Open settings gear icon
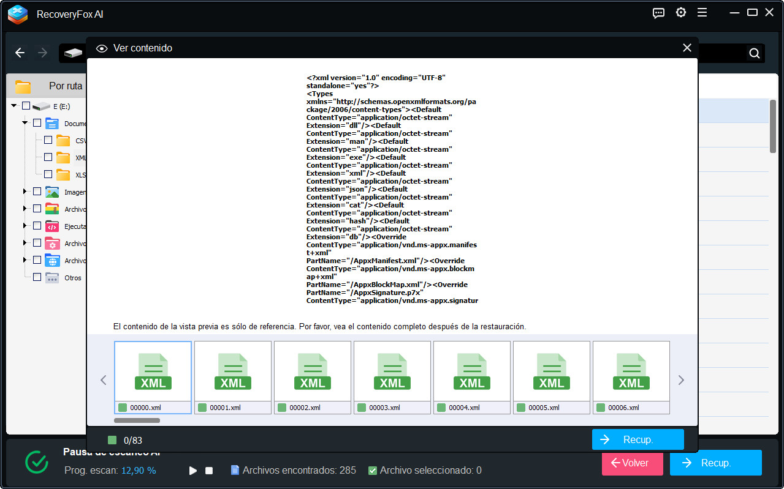 click(680, 13)
